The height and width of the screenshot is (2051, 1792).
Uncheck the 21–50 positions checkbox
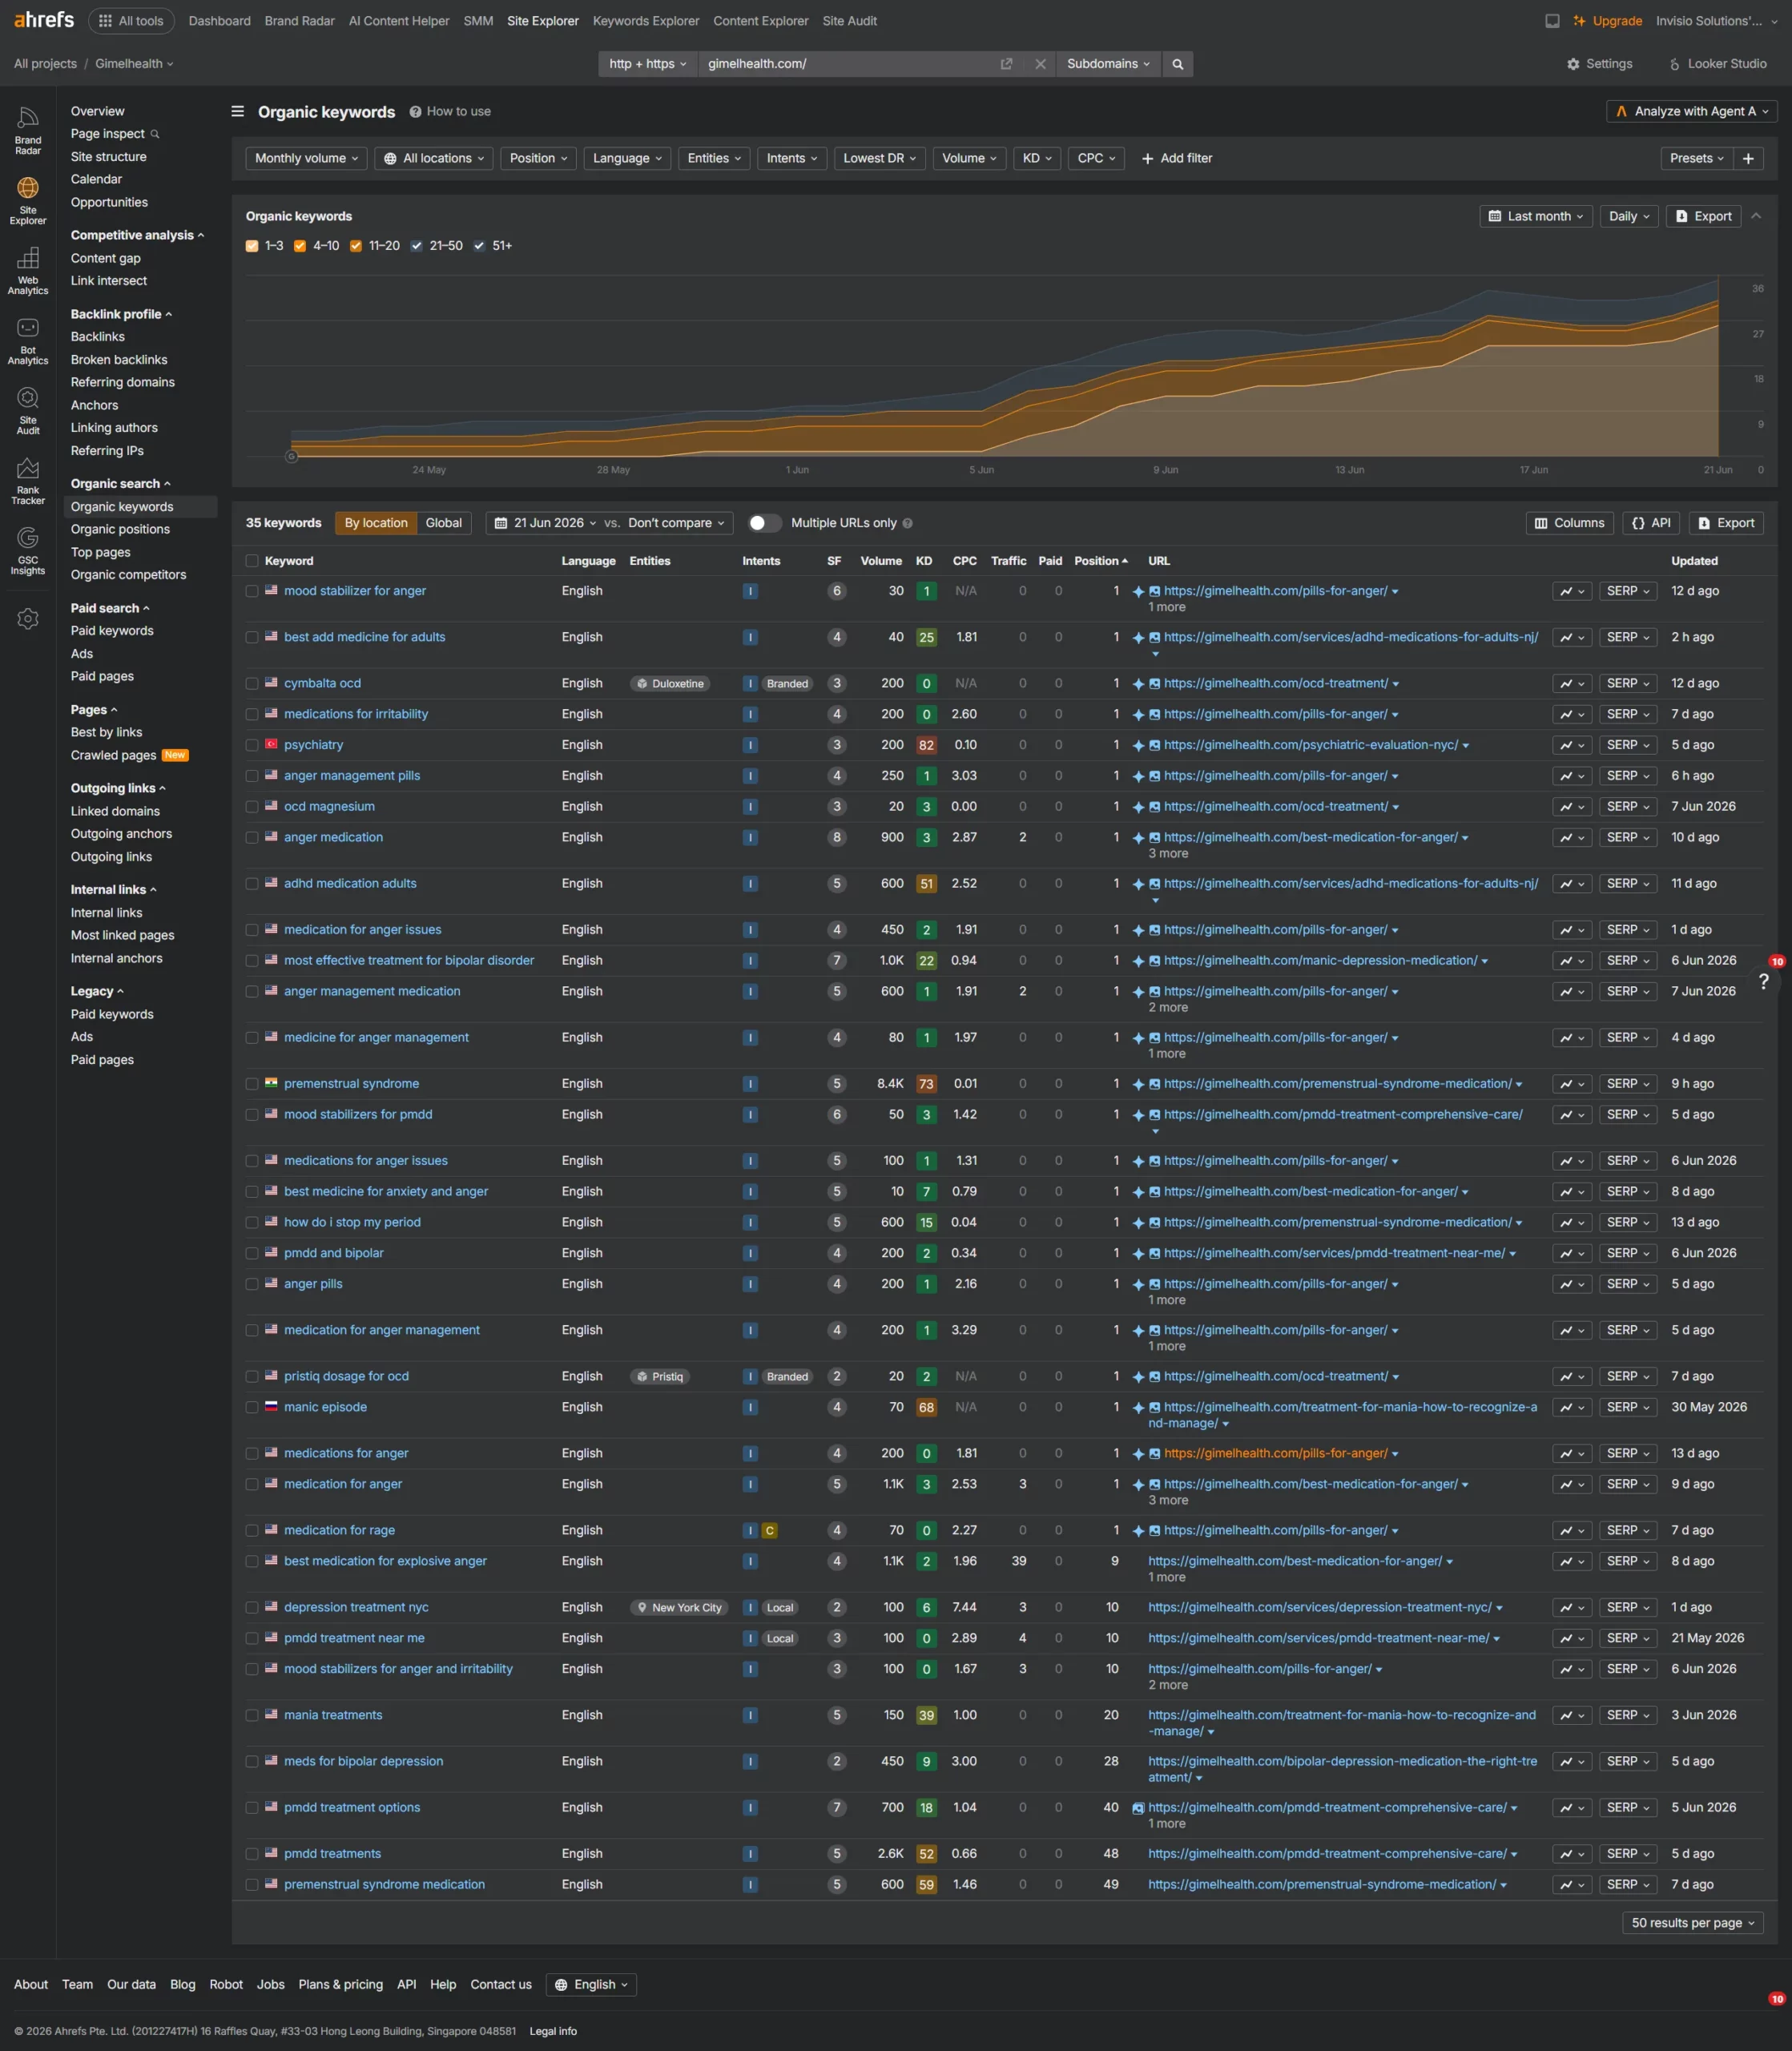click(x=417, y=246)
